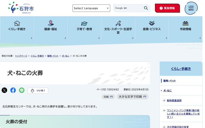Follow the 動物・ペット breadcrumb link
205x128 pixels.
tap(53, 56)
